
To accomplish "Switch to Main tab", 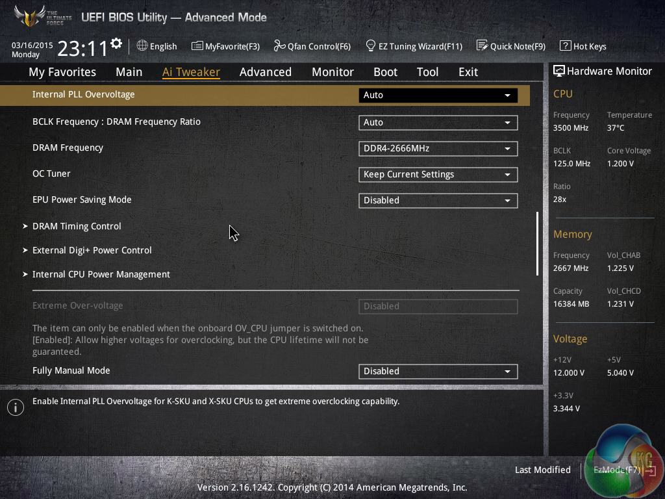I will pyautogui.click(x=129, y=72).
